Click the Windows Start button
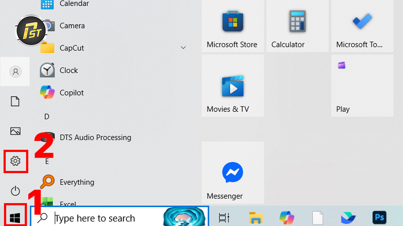Viewport: 403px width, 226px height. [x=15, y=218]
